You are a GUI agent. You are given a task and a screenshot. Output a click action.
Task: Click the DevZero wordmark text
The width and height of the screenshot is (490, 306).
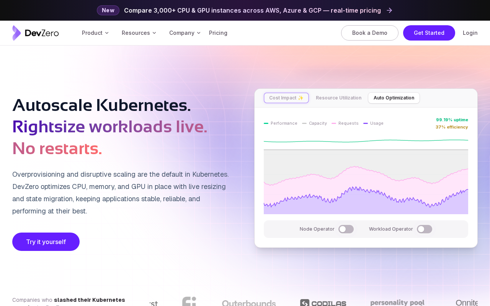point(42,33)
